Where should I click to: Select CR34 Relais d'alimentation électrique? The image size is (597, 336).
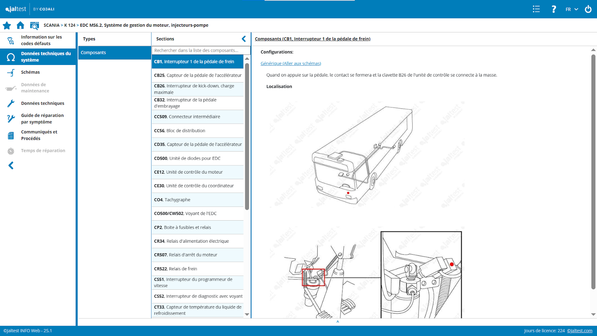198,241
